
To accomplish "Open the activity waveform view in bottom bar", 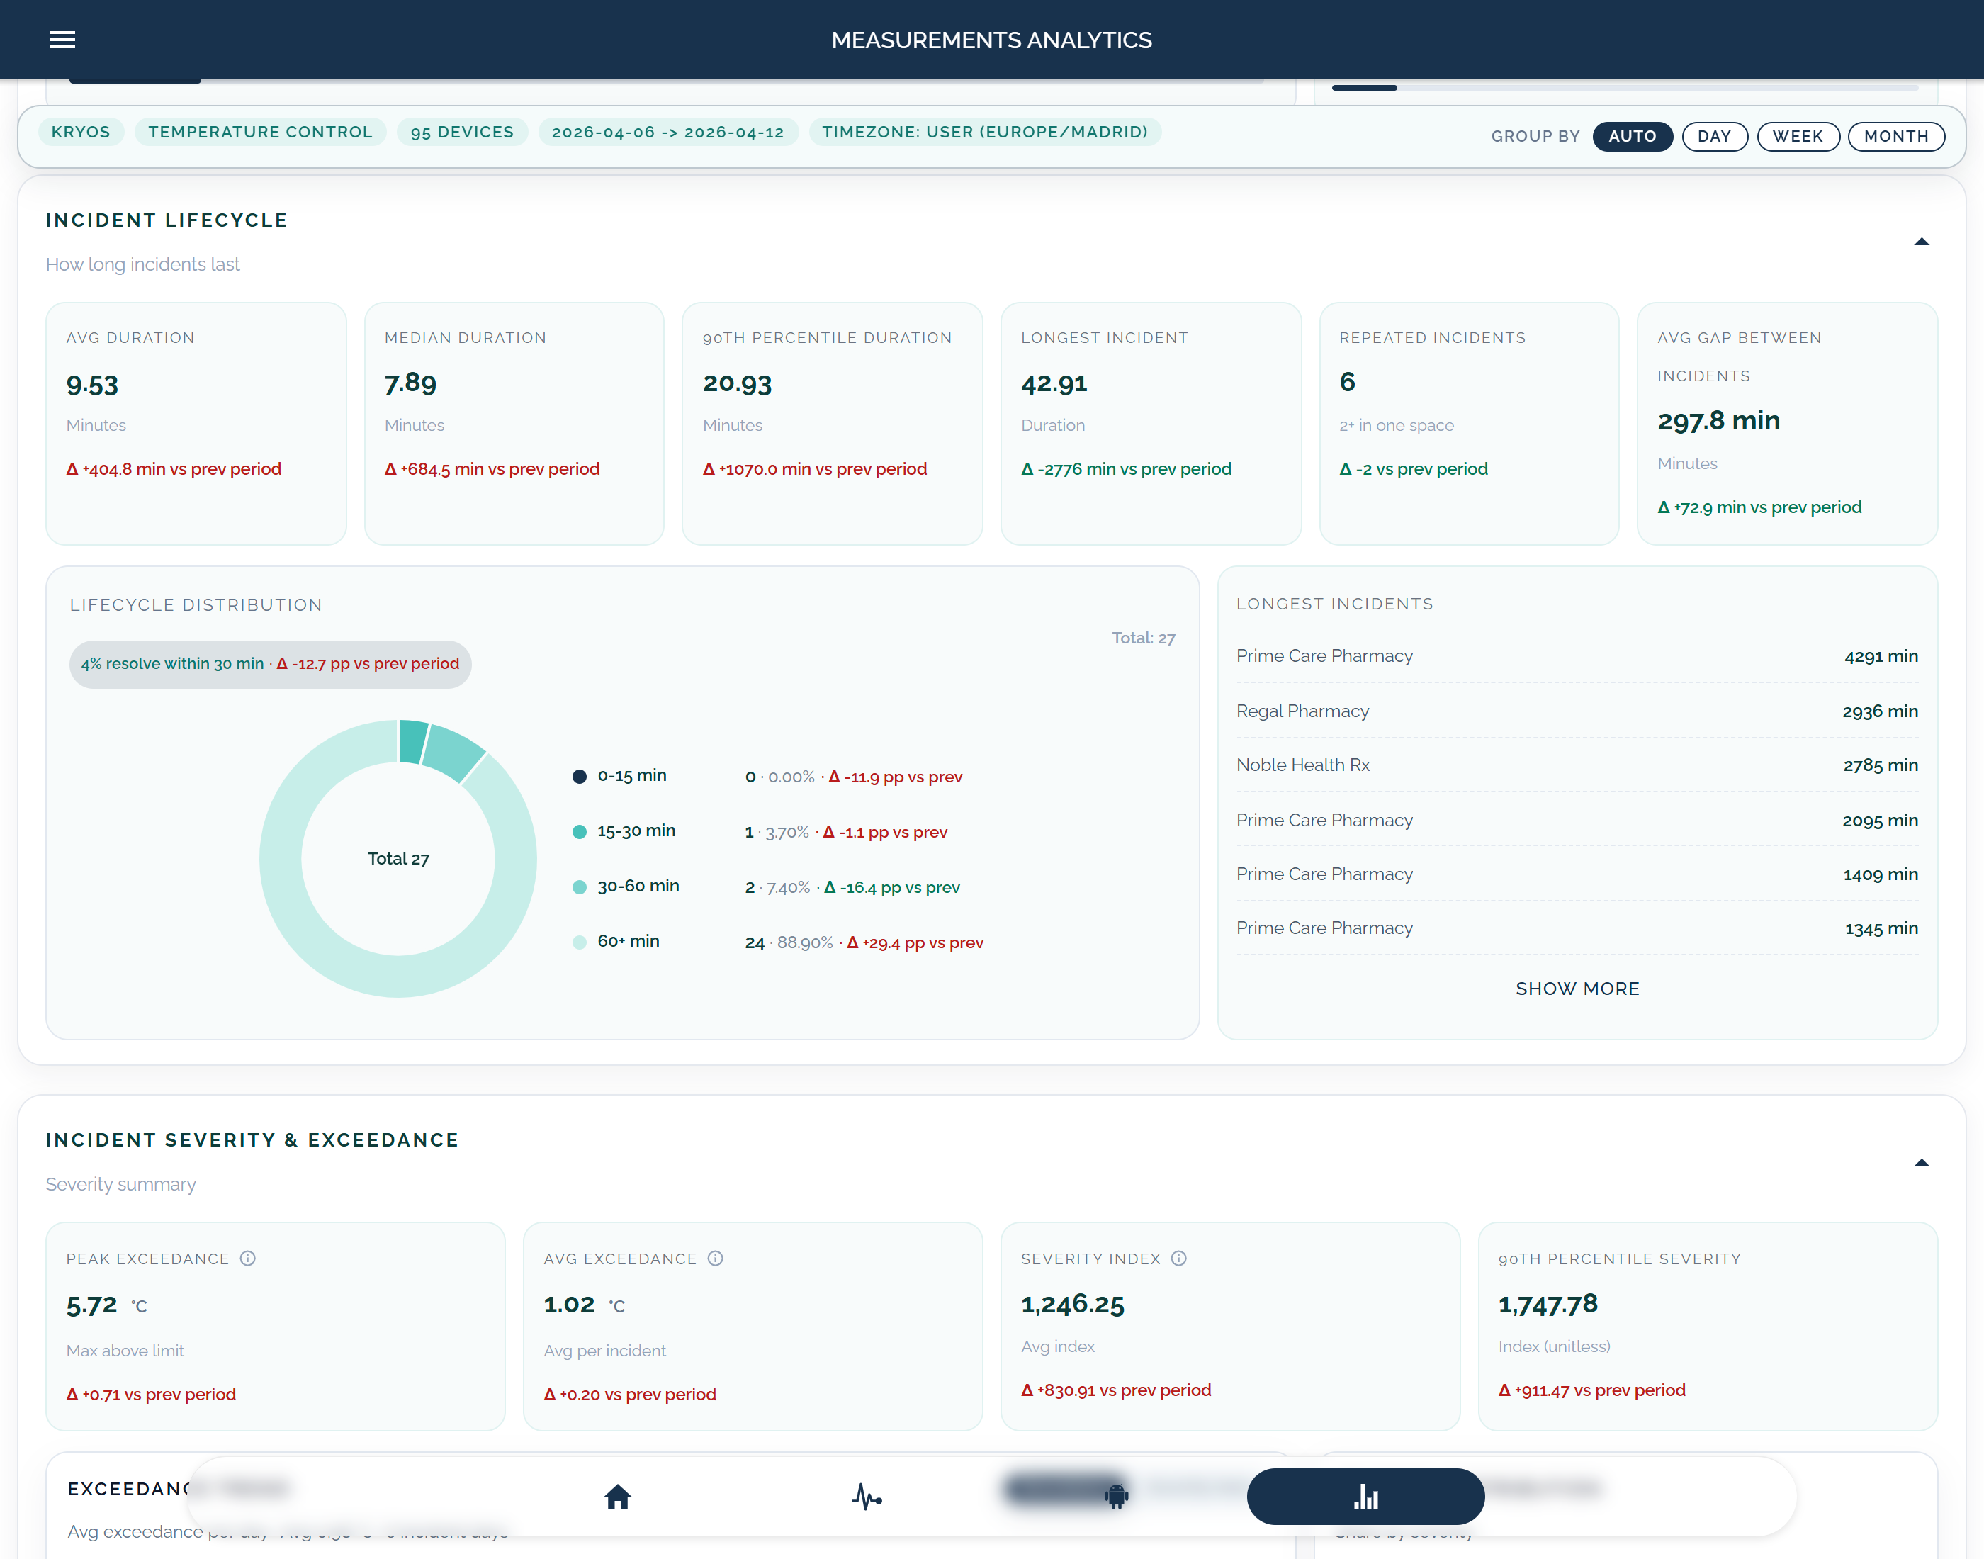I will point(868,1497).
